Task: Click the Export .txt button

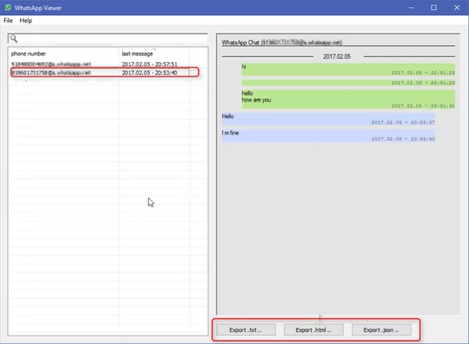Action: 245,330
